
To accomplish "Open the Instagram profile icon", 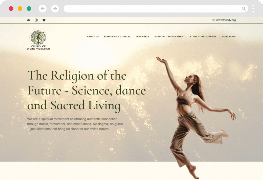I will 36,20.
